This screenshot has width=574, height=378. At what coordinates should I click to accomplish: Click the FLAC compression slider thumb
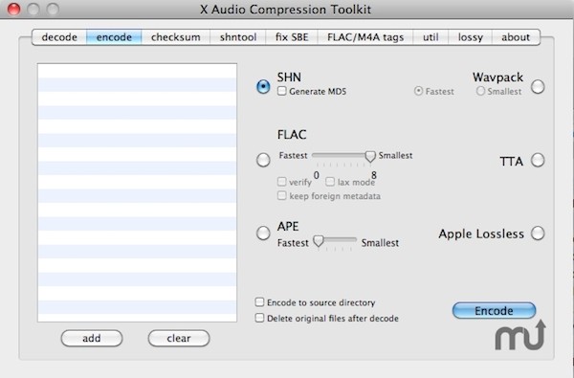point(370,156)
